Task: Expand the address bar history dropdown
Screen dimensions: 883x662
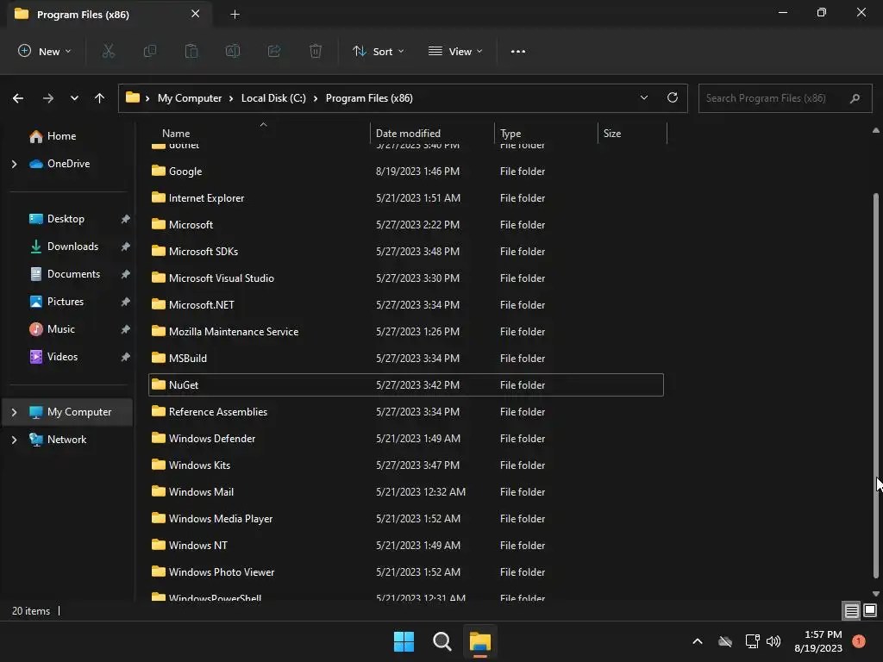Action: (643, 97)
